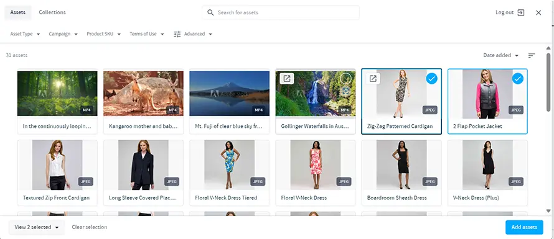Focus the Search for assets field
Viewport: 554px width, 239px height.
click(281, 12)
